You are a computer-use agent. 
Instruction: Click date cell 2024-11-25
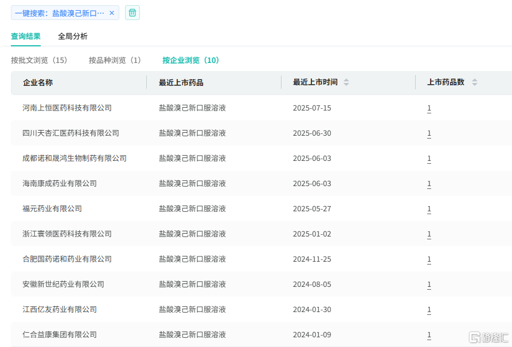312,259
